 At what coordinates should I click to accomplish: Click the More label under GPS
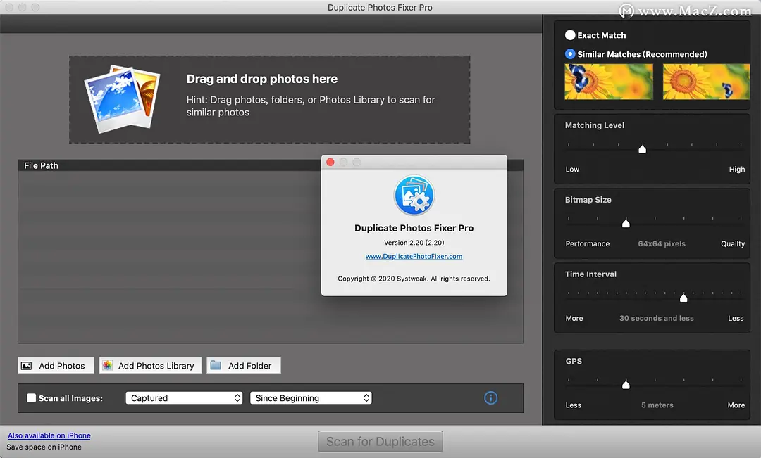[736, 405]
